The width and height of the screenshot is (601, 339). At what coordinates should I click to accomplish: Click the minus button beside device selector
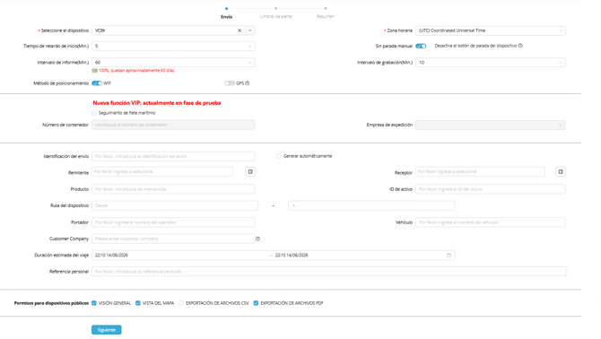click(x=250, y=30)
